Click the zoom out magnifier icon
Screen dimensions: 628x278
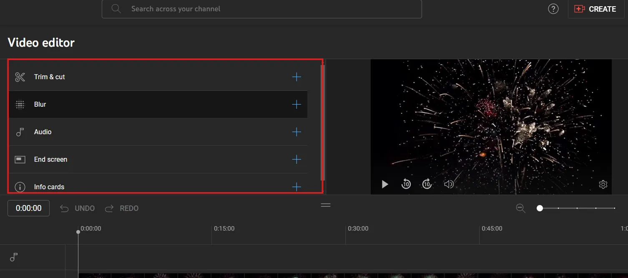pyautogui.click(x=520, y=208)
